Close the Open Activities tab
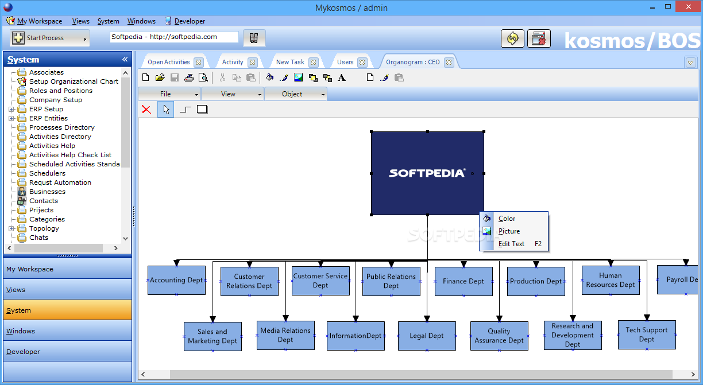The image size is (703, 385). click(198, 62)
